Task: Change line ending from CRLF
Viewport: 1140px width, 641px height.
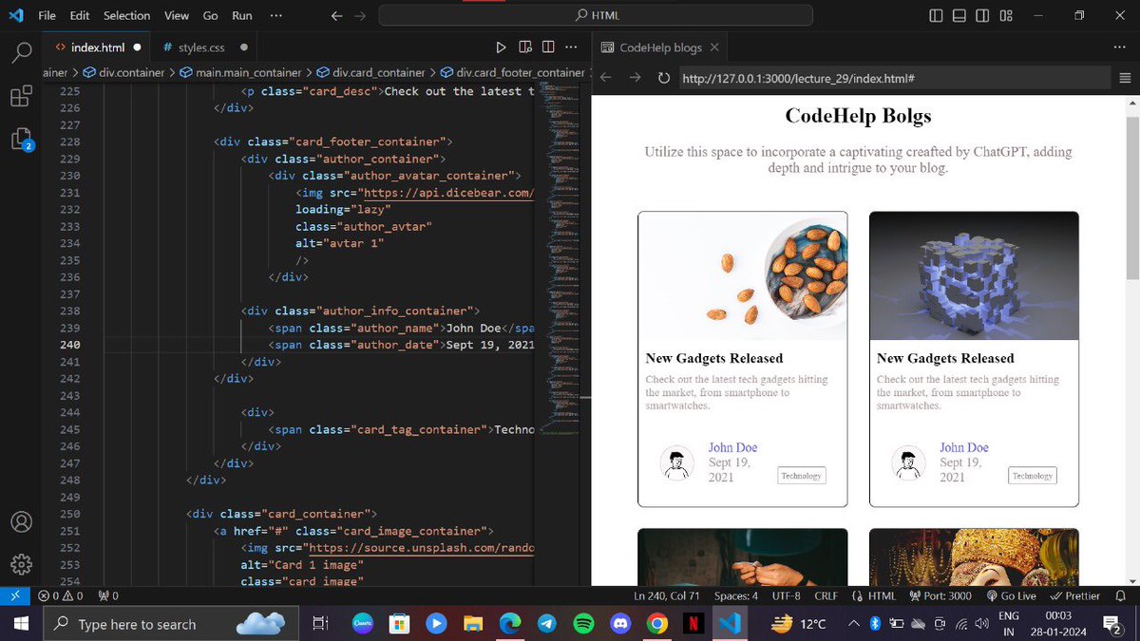Action: coord(826,595)
